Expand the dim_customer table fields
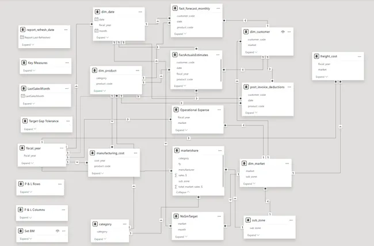The width and height of the screenshot is (374, 246). (251, 52)
